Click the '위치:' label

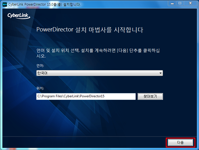(40, 88)
